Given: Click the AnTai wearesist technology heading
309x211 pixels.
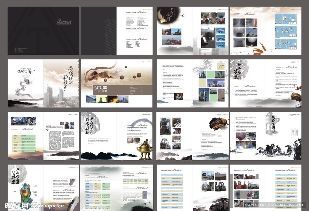Looking at the screenshot, I should point(55,126).
